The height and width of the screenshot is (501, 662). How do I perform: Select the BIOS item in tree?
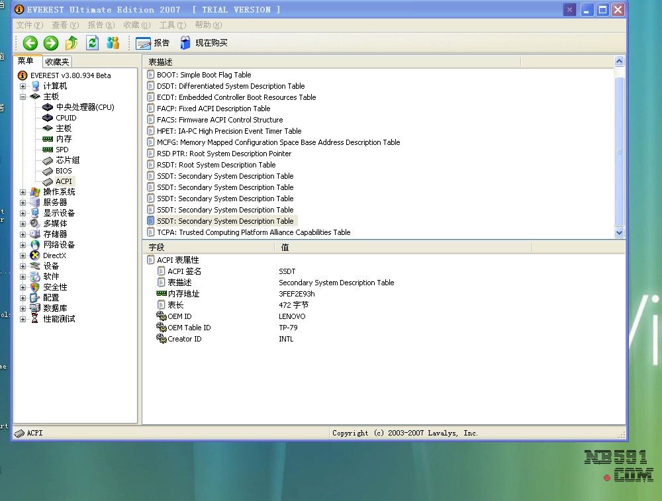pos(64,171)
